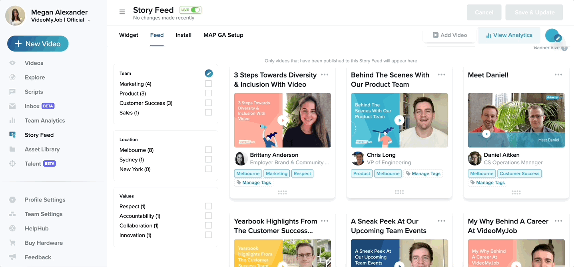
Task: Open options menu for My Why Behind card
Action: pos(558,221)
